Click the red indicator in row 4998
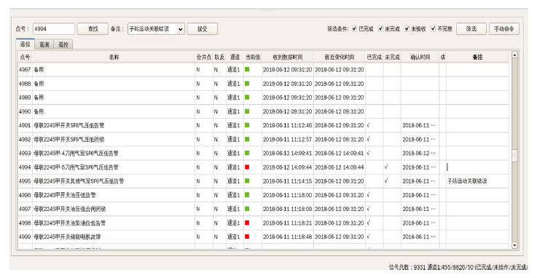Screen dimensions: 537x278 [247, 223]
